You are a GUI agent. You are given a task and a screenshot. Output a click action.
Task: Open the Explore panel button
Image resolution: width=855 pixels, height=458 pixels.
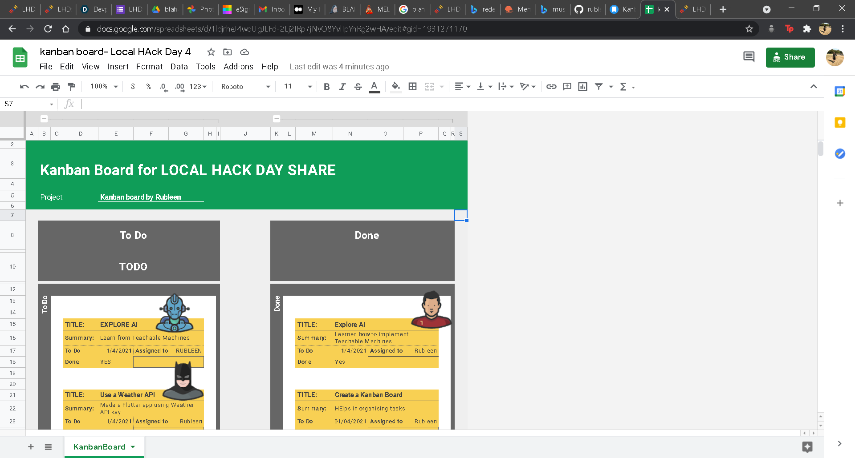tap(807, 447)
